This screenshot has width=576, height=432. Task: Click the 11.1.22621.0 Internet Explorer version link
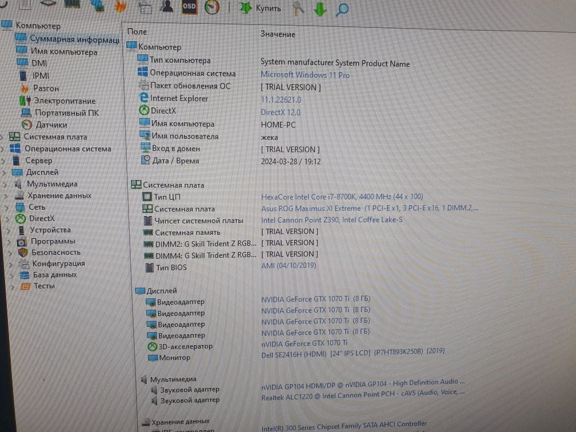pyautogui.click(x=281, y=99)
